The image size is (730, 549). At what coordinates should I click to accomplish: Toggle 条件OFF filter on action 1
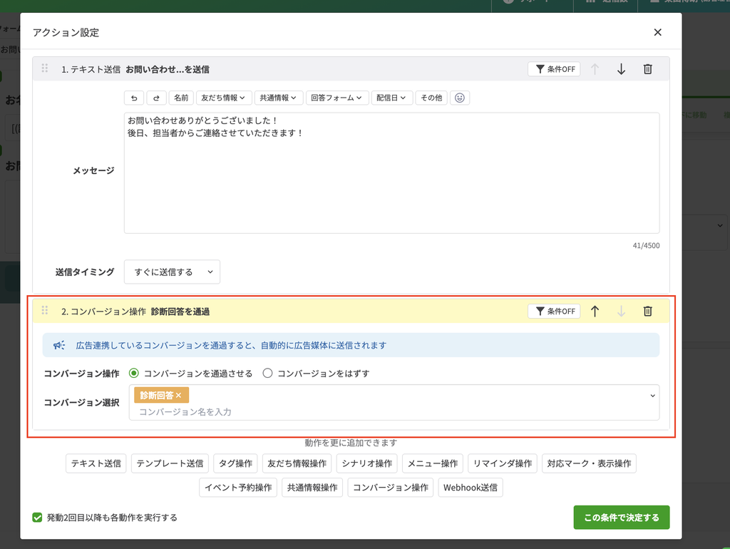[554, 69]
